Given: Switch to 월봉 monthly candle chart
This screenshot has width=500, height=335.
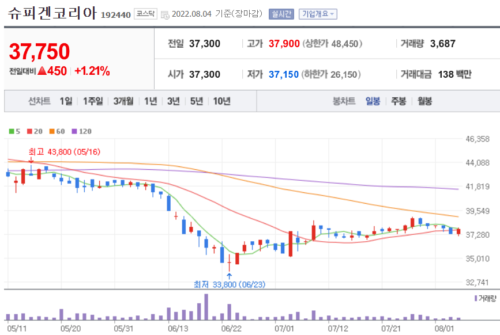Looking at the screenshot, I should (425, 101).
